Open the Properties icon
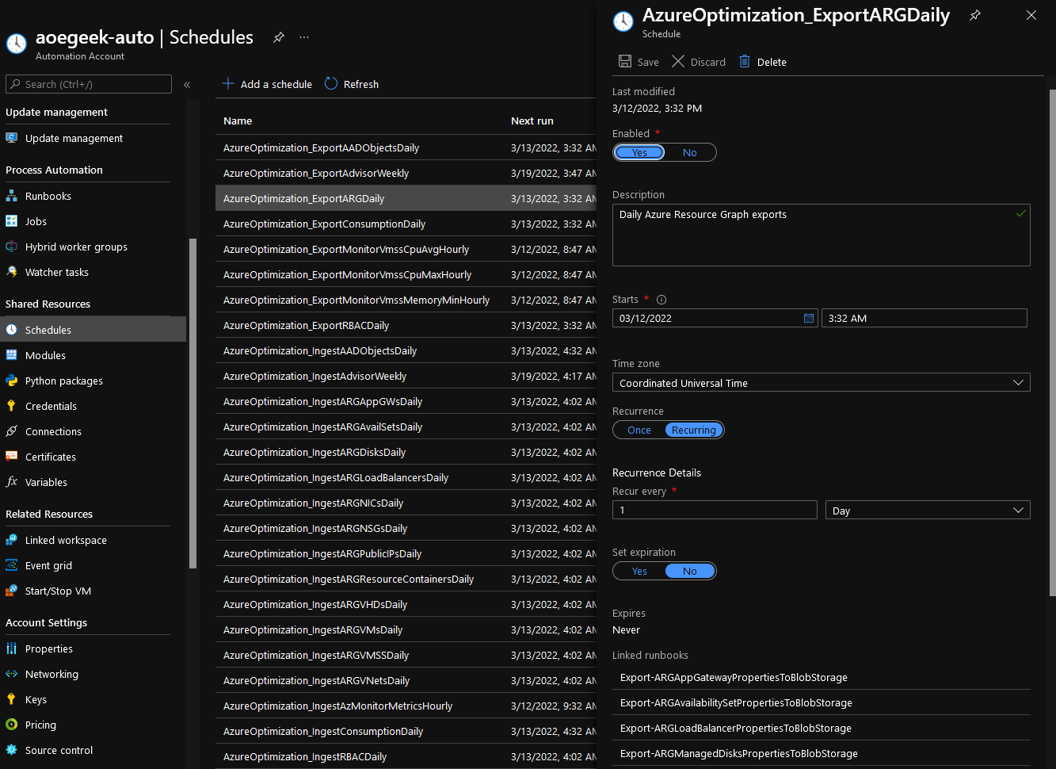The width and height of the screenshot is (1056, 769). tap(12, 648)
